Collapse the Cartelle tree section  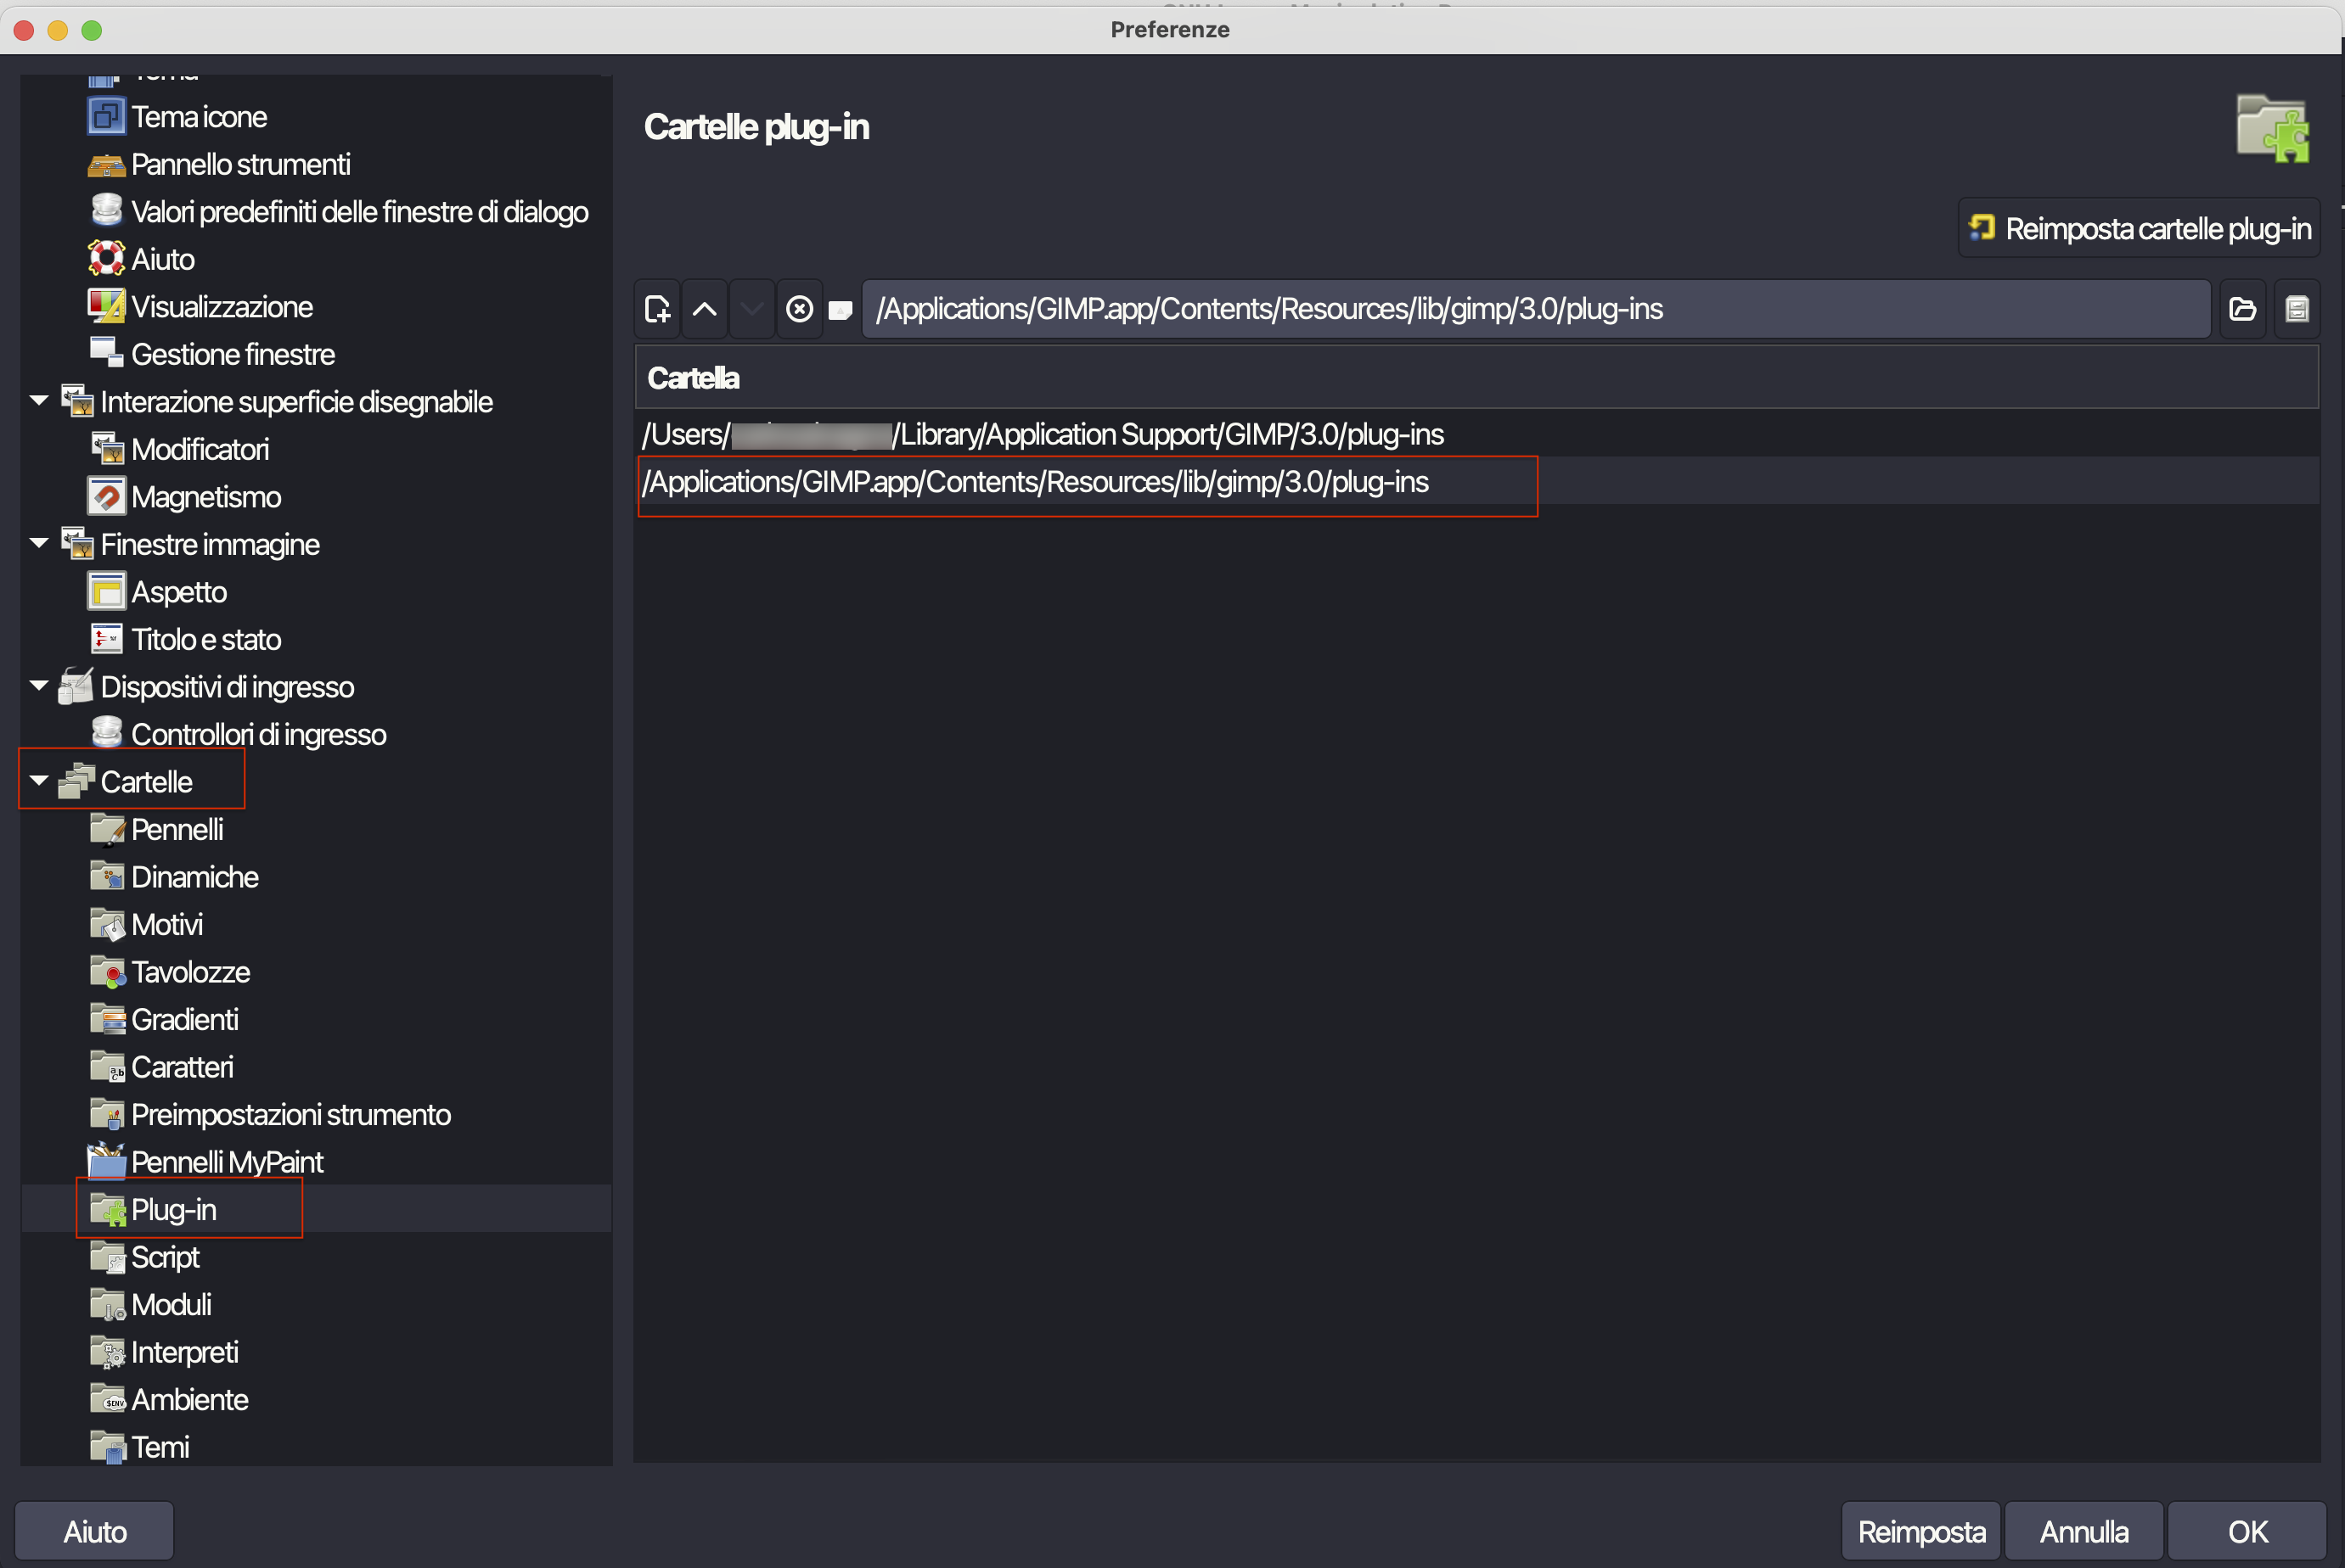(x=39, y=781)
